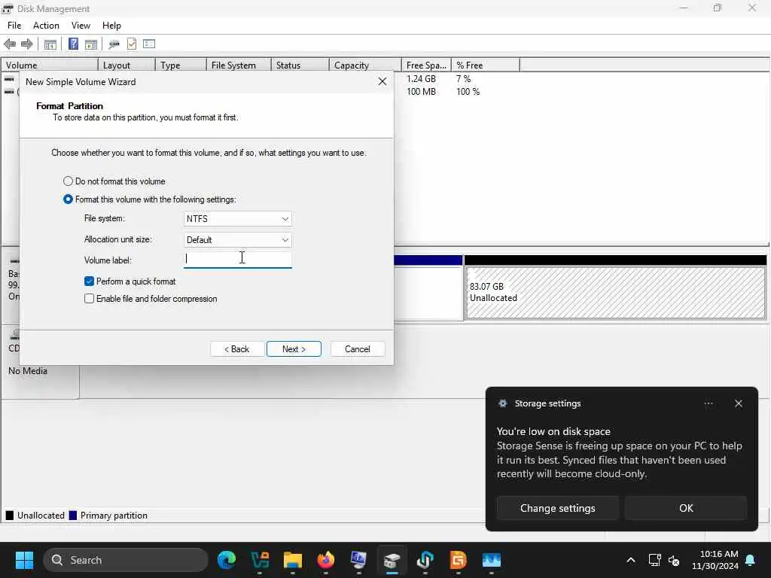Click the Storage settings gear icon in notification
771x578 pixels.
[502, 403]
